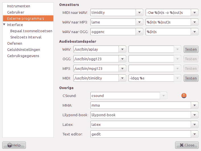Click the MMA program text field
Screen dimensions: 201x151
point(140,105)
